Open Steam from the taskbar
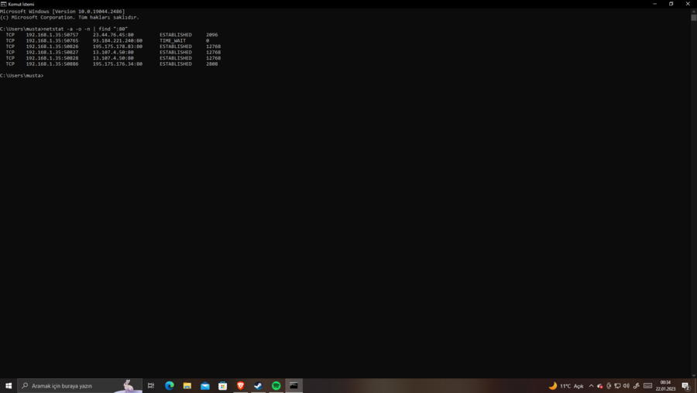Screen dimensions: 697x393 point(258,385)
